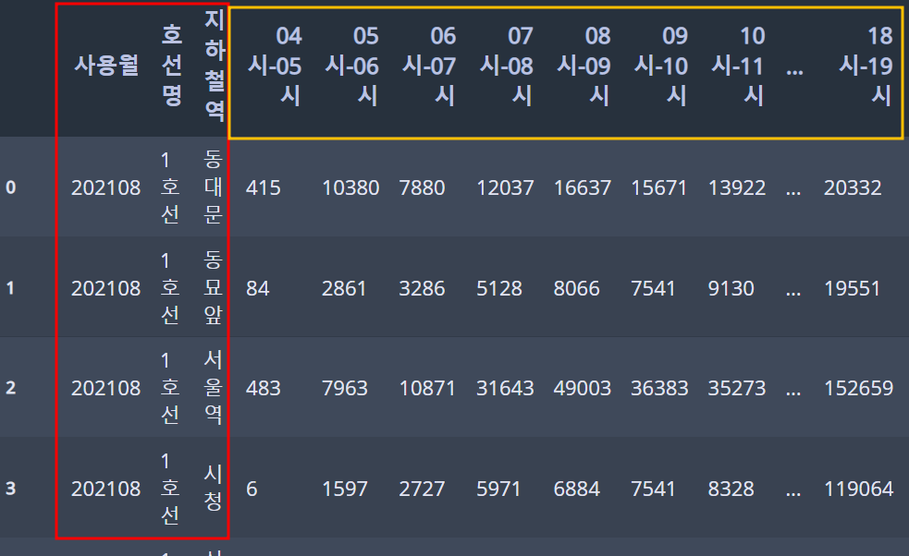Click row index 2
The image size is (909, 556).
click(x=11, y=388)
